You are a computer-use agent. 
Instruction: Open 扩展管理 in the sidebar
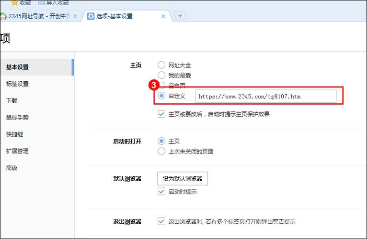pyautogui.click(x=17, y=151)
